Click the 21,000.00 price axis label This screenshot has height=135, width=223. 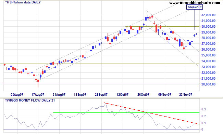coord(209,79)
